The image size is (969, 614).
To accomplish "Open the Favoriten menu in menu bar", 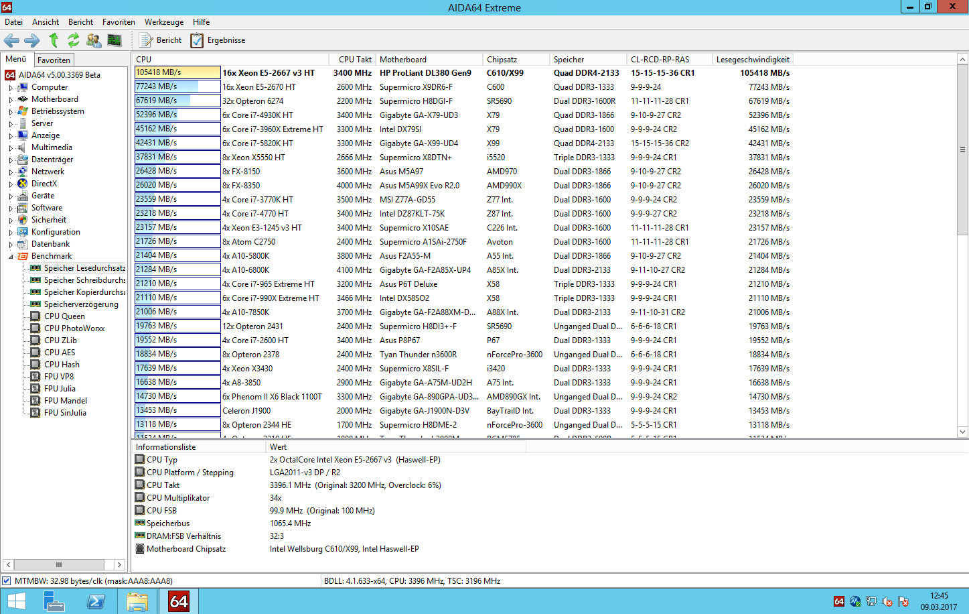I will [x=119, y=22].
